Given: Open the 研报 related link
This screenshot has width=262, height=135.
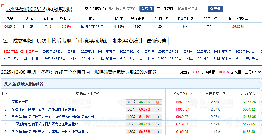Looking at the screenshot, I should pos(100,27).
